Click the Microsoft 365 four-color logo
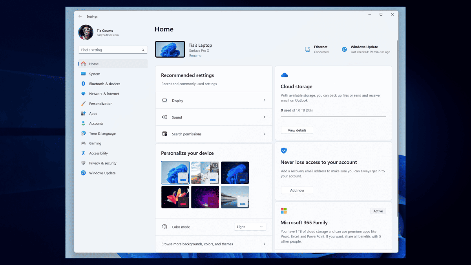Screen dimensions: 471x265 284,211
